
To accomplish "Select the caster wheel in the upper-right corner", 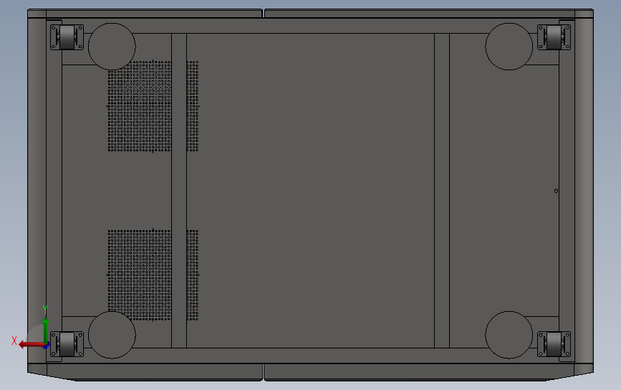I will 554,37.
